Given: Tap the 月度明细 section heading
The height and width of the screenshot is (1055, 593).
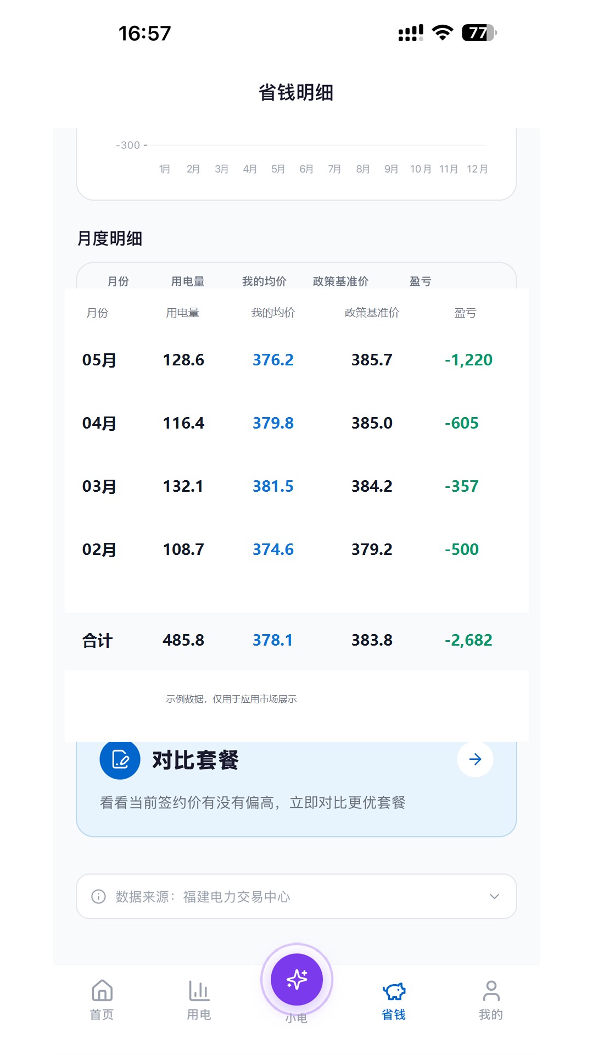Looking at the screenshot, I should (110, 238).
